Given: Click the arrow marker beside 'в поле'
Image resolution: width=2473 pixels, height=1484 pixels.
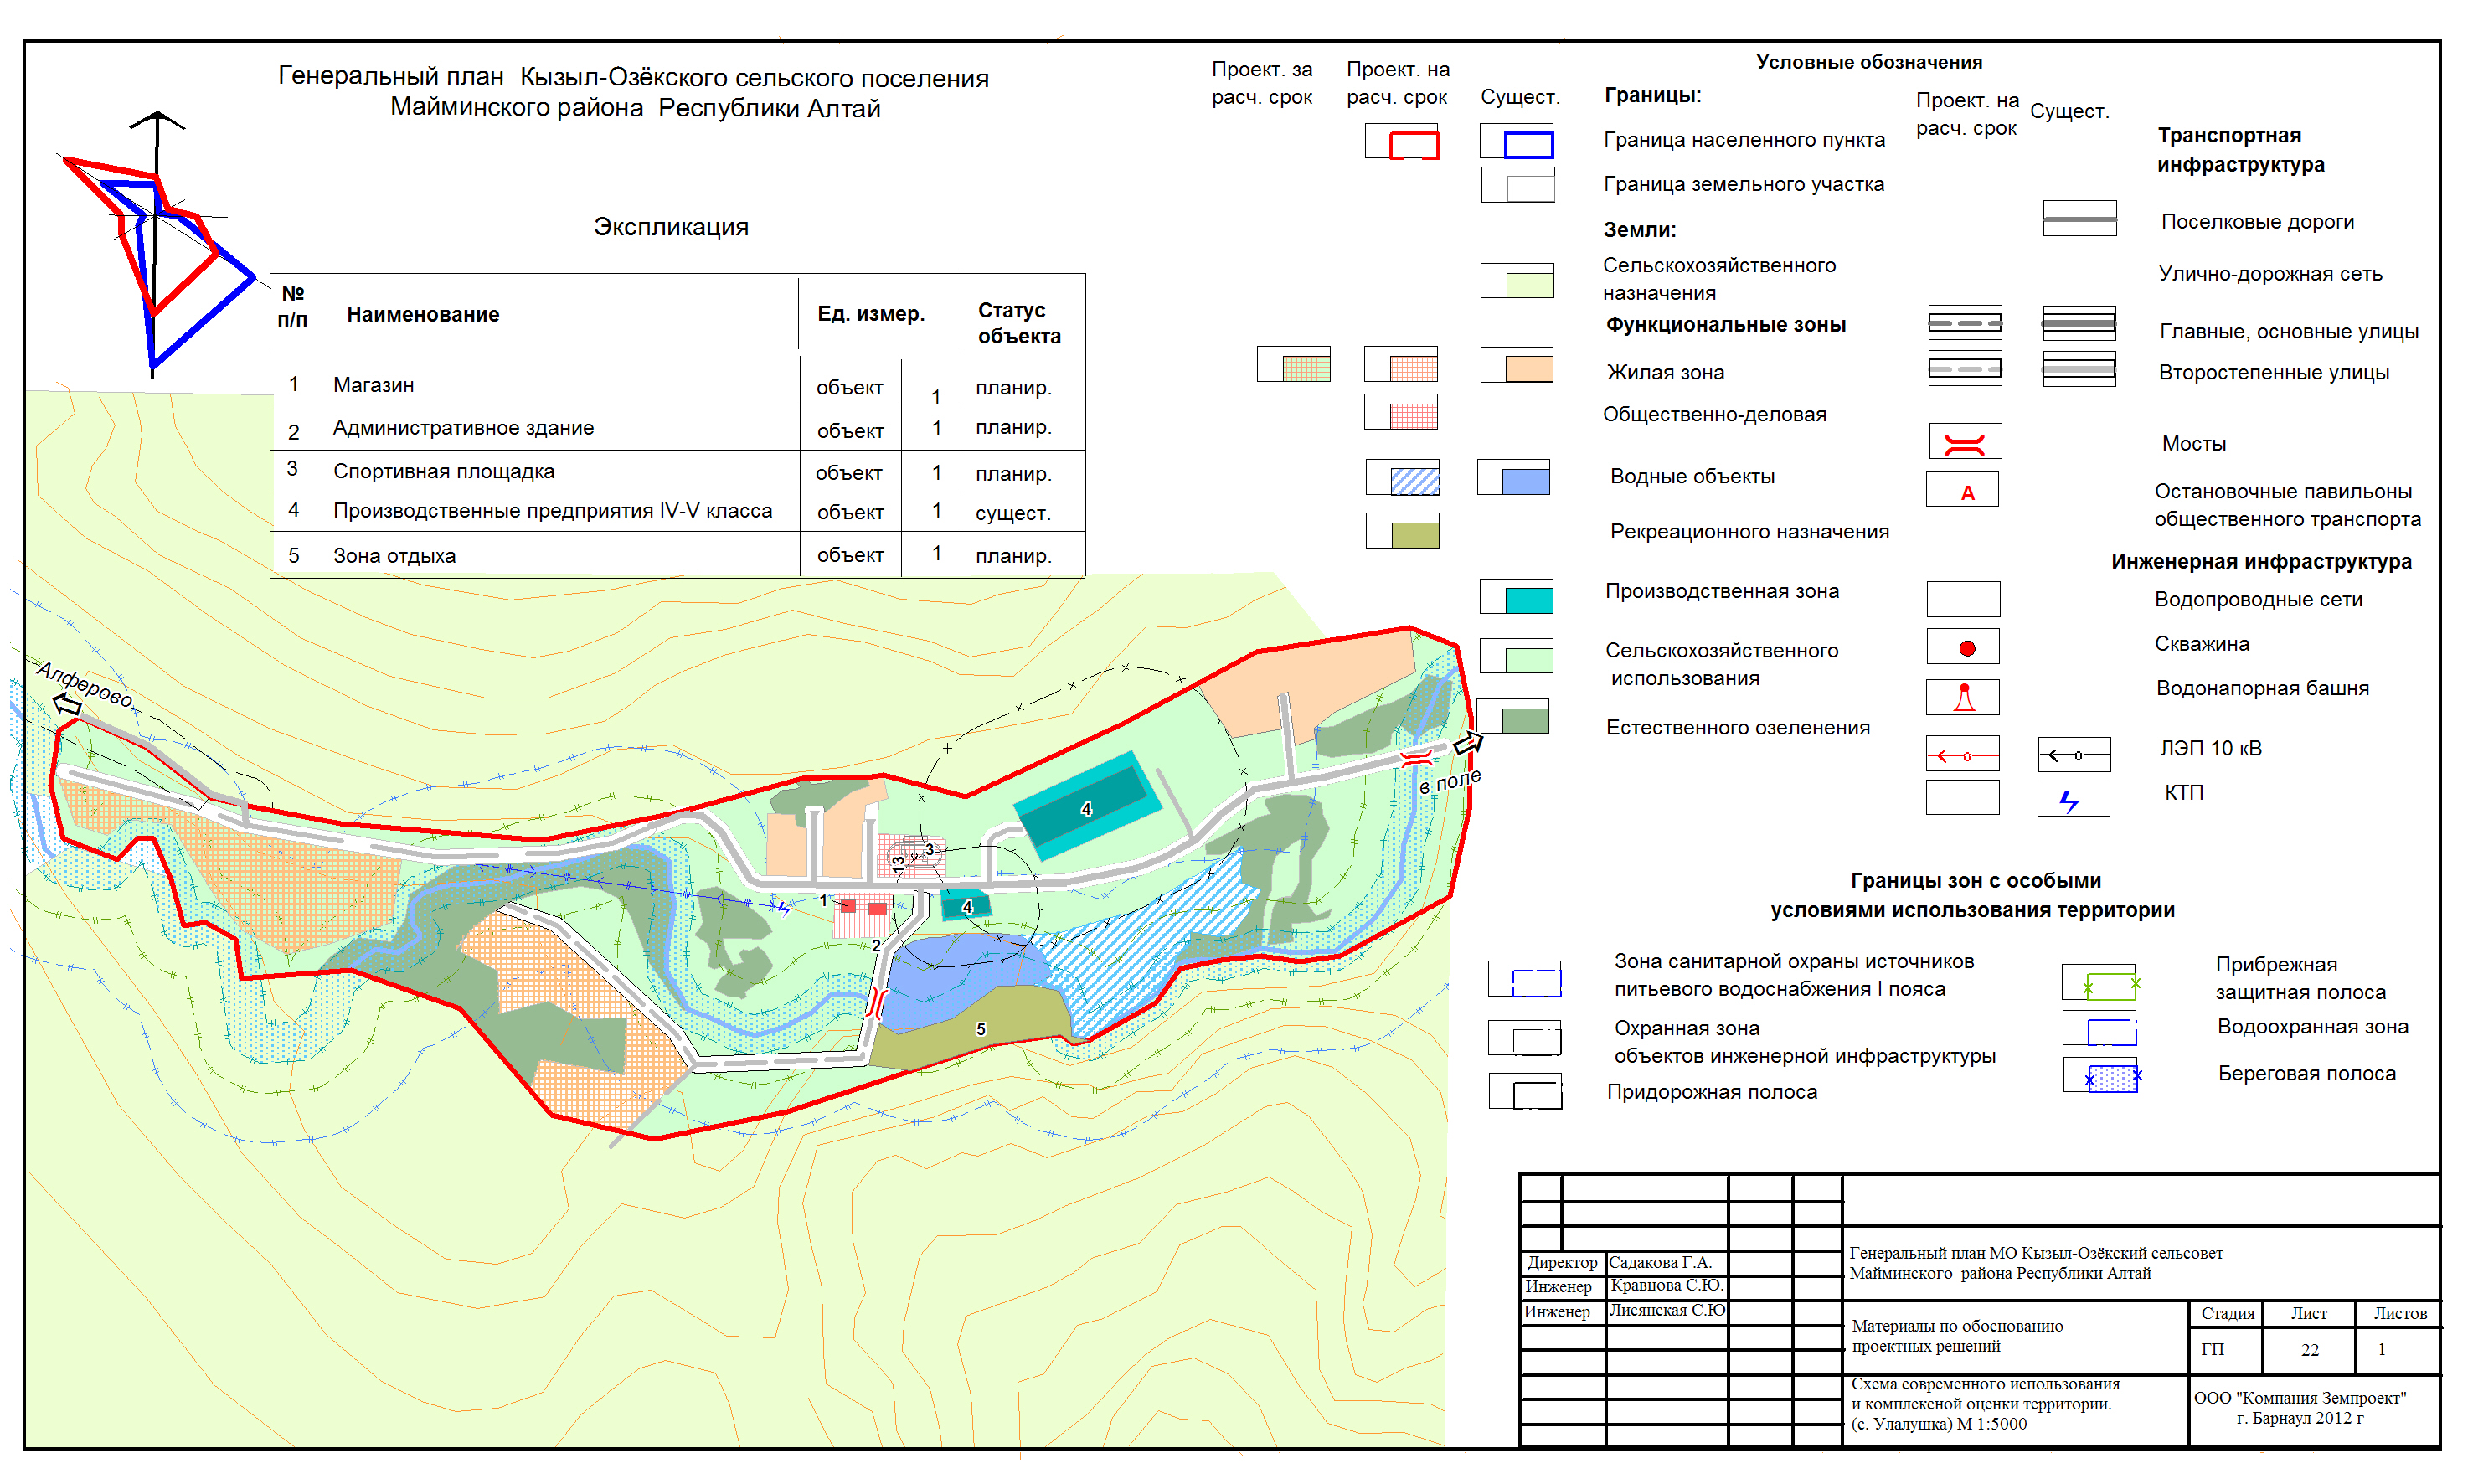Looking at the screenshot, I should (x=1468, y=743).
